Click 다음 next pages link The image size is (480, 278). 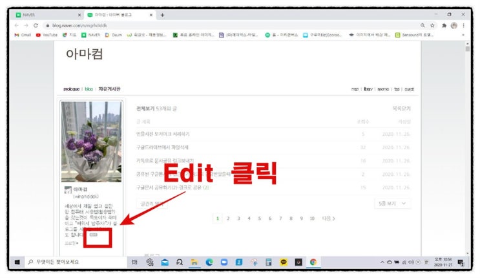(328, 219)
